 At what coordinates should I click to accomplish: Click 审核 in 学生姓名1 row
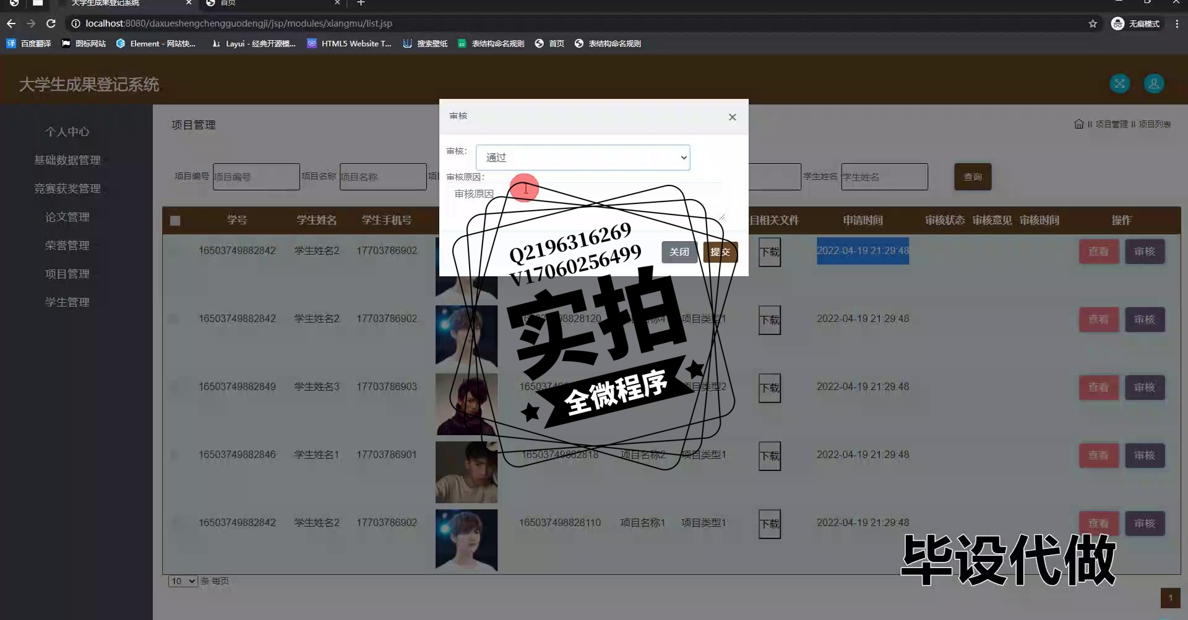1145,456
